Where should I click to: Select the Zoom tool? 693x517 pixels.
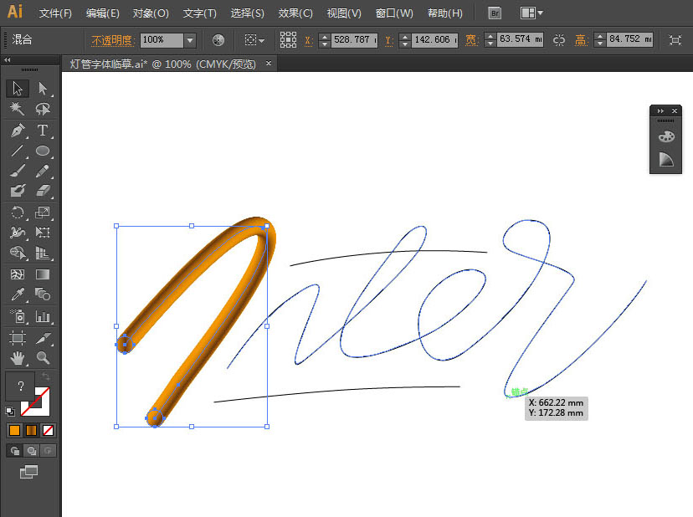pos(44,357)
